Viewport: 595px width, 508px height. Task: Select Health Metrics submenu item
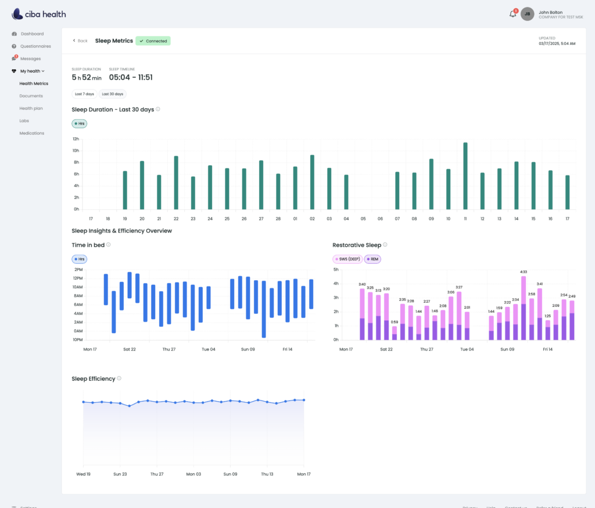pos(34,84)
